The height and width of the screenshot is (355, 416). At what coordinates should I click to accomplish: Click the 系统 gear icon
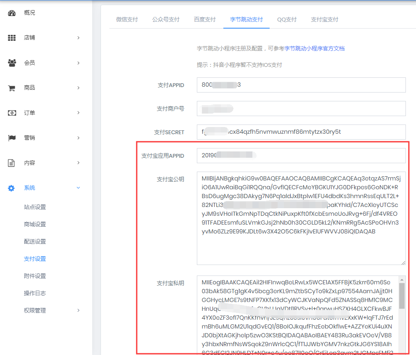pyautogui.click(x=11, y=188)
